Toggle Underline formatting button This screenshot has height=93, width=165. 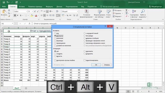pyautogui.click(x=21, y=16)
